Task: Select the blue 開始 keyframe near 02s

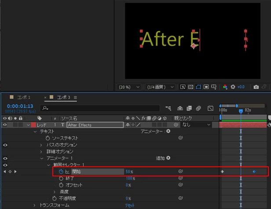Action: tap(254, 172)
